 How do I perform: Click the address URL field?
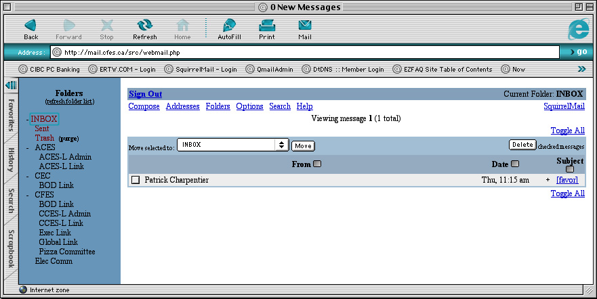(305, 52)
